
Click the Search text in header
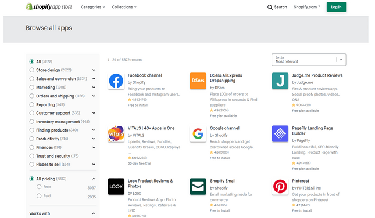point(280,7)
